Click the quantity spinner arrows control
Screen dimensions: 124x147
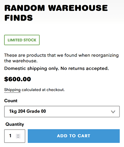[x=18, y=136]
